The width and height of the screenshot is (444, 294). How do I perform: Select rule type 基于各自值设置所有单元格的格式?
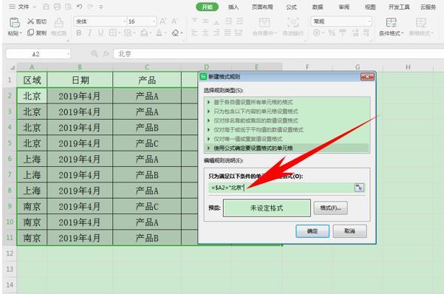coord(287,102)
